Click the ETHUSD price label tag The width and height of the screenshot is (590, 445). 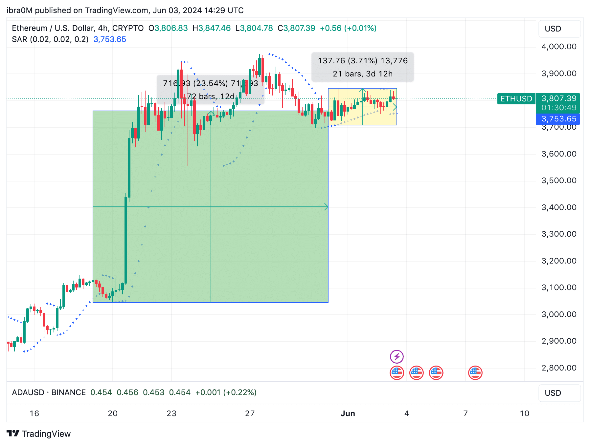[x=516, y=98]
